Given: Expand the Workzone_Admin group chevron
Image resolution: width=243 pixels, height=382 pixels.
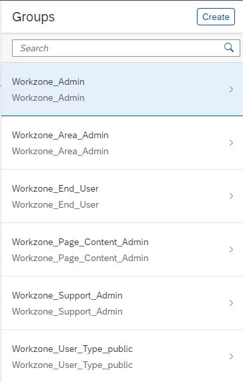Looking at the screenshot, I should tap(231, 89).
